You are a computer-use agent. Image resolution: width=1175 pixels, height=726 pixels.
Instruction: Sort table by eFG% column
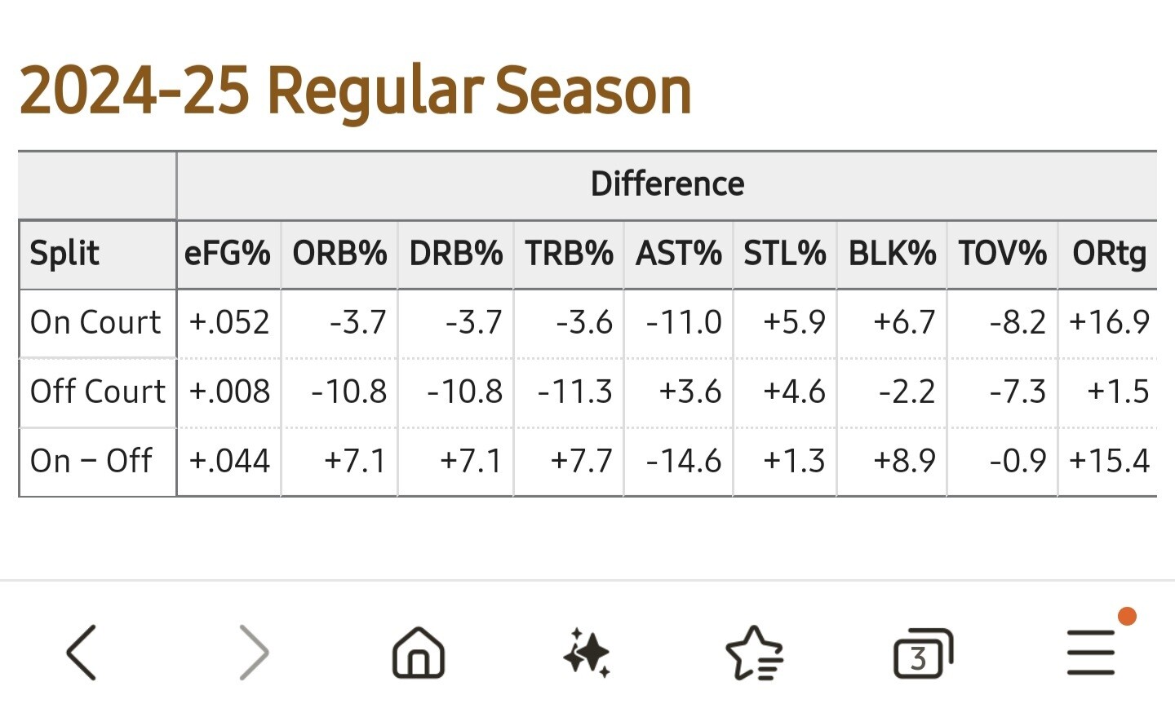[228, 254]
